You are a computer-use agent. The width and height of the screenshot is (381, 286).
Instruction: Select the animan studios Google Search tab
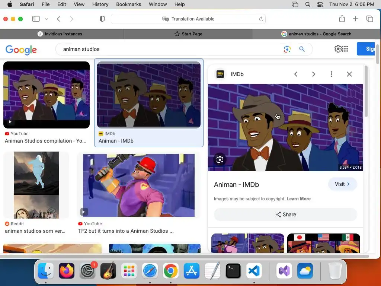click(316, 34)
